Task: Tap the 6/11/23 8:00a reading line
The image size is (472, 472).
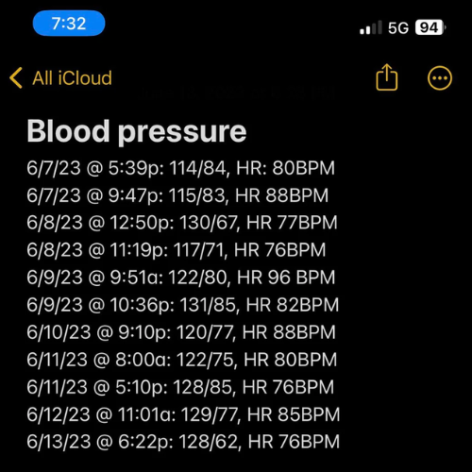Action: (182, 360)
